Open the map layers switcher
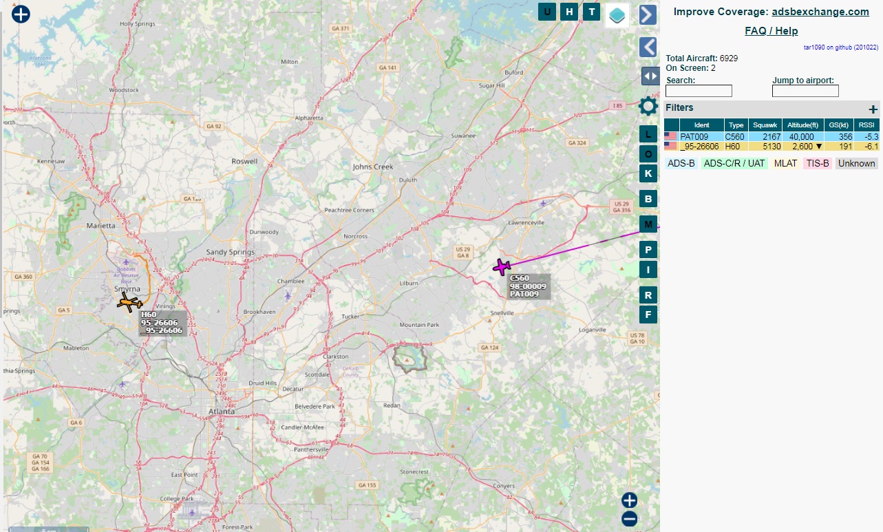Screen dimensions: 883x532 click(617, 14)
